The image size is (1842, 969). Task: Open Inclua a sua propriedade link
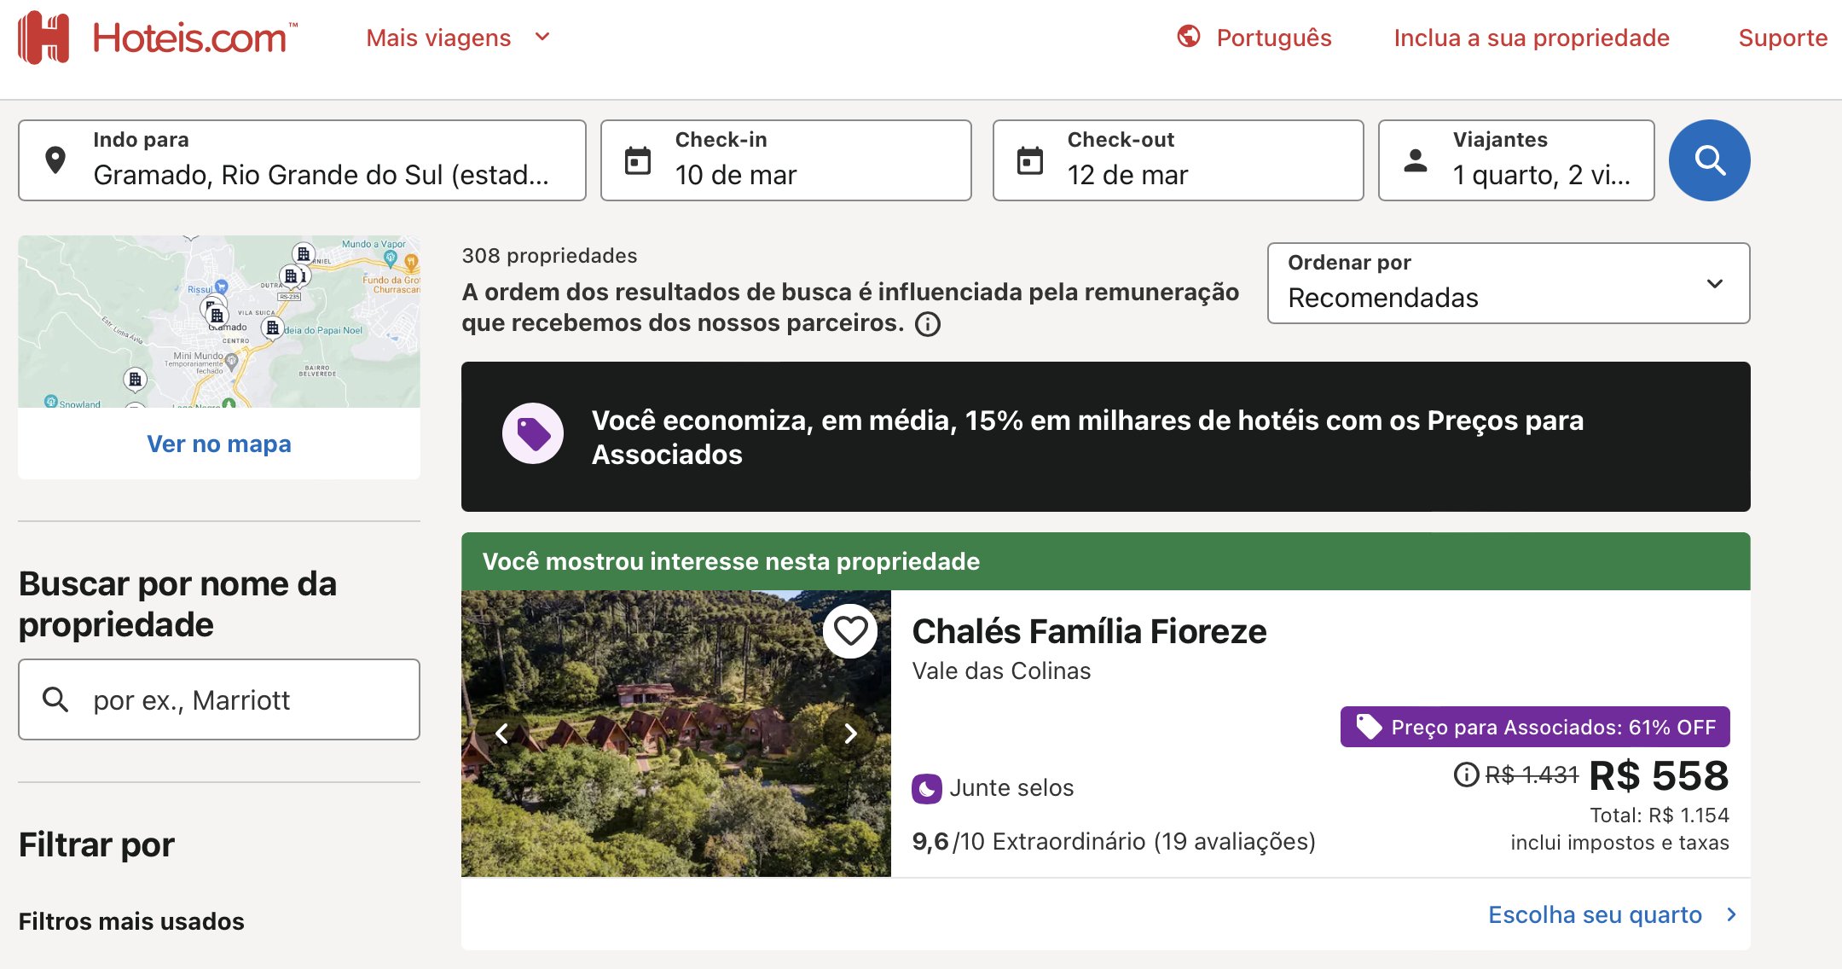pyautogui.click(x=1532, y=38)
